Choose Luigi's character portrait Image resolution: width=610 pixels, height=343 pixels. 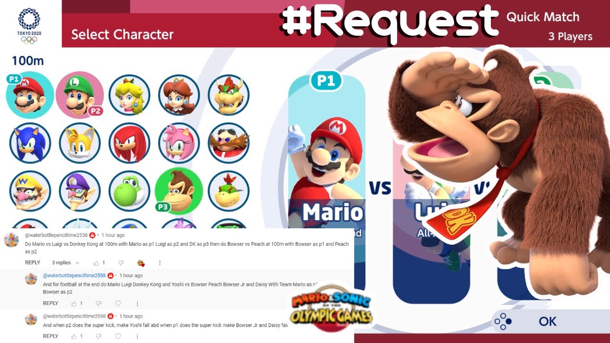80,95
